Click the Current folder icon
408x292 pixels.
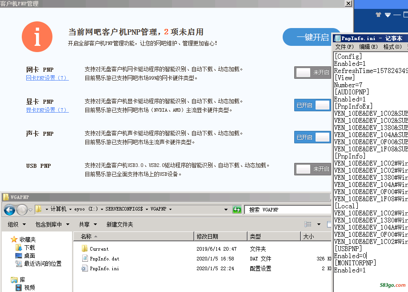pyautogui.click(x=84, y=248)
